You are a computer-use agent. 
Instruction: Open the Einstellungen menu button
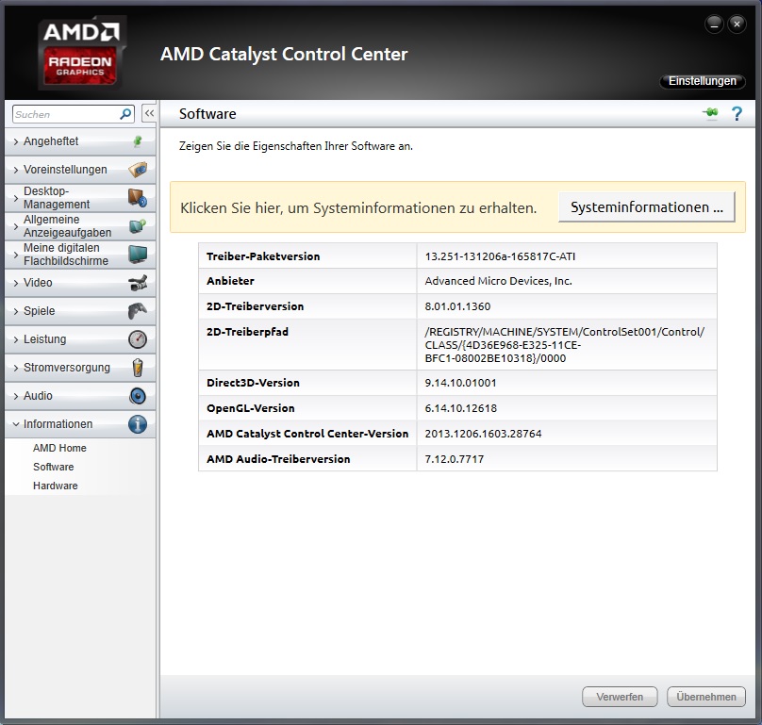click(x=703, y=81)
